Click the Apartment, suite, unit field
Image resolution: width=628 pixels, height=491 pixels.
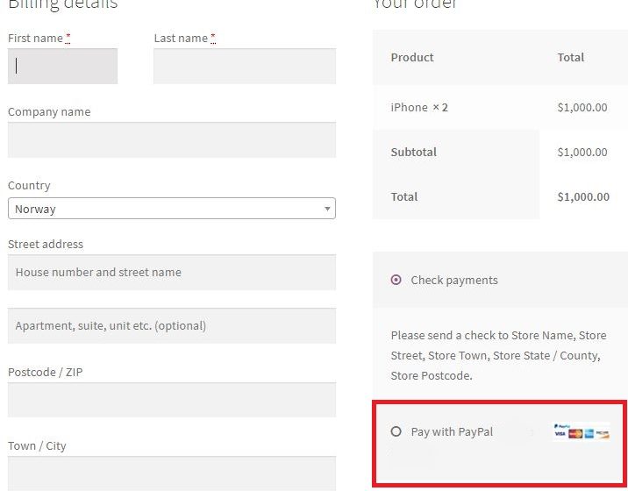tap(172, 325)
